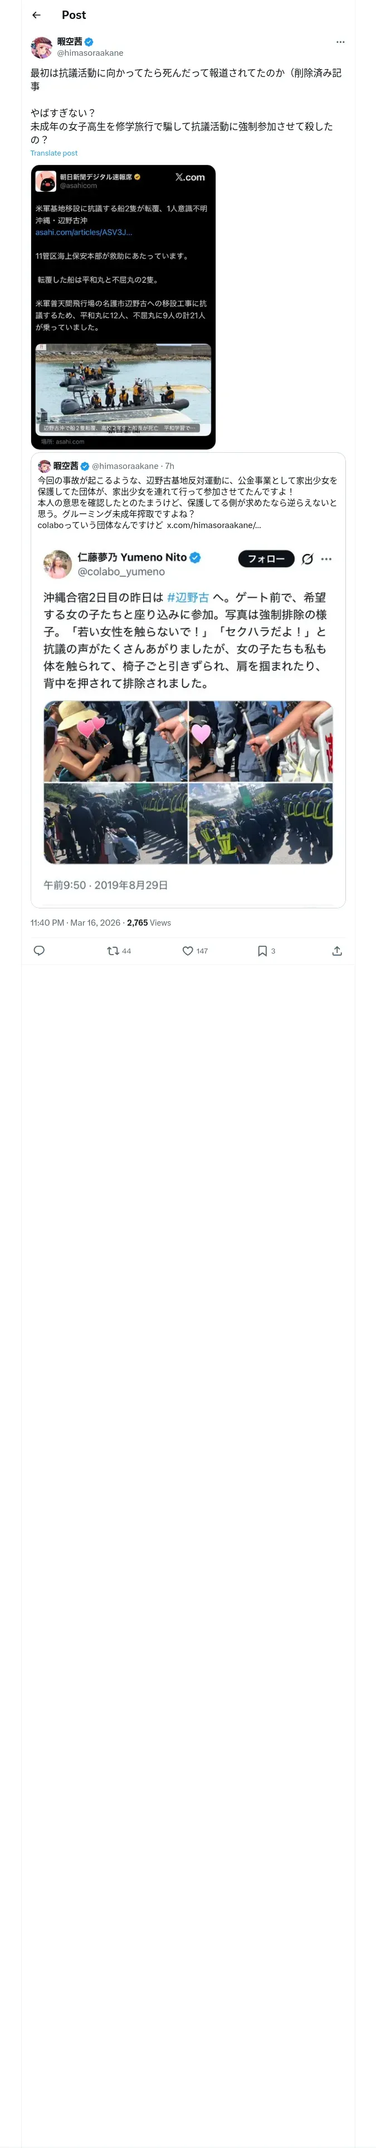This screenshot has width=376, height=2148.
Task: Open the 仁藤夢乃 Yumeno Nito profile avatar
Action: pos(57,564)
